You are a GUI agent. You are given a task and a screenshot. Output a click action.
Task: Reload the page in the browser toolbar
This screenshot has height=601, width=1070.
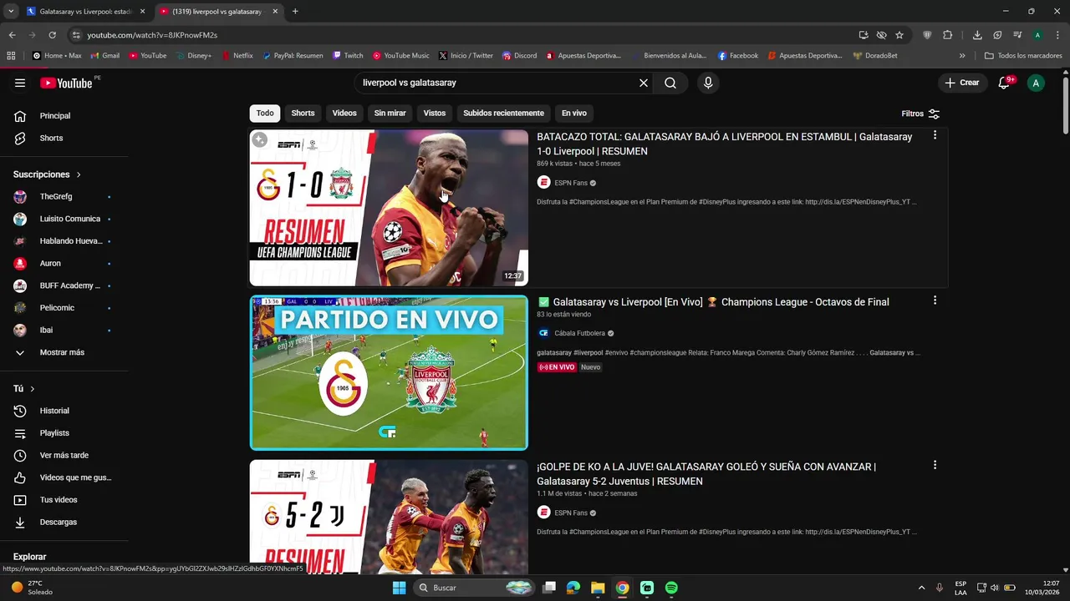[52, 35]
